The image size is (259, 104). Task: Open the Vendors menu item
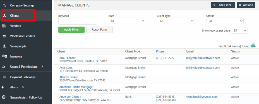click(16, 26)
